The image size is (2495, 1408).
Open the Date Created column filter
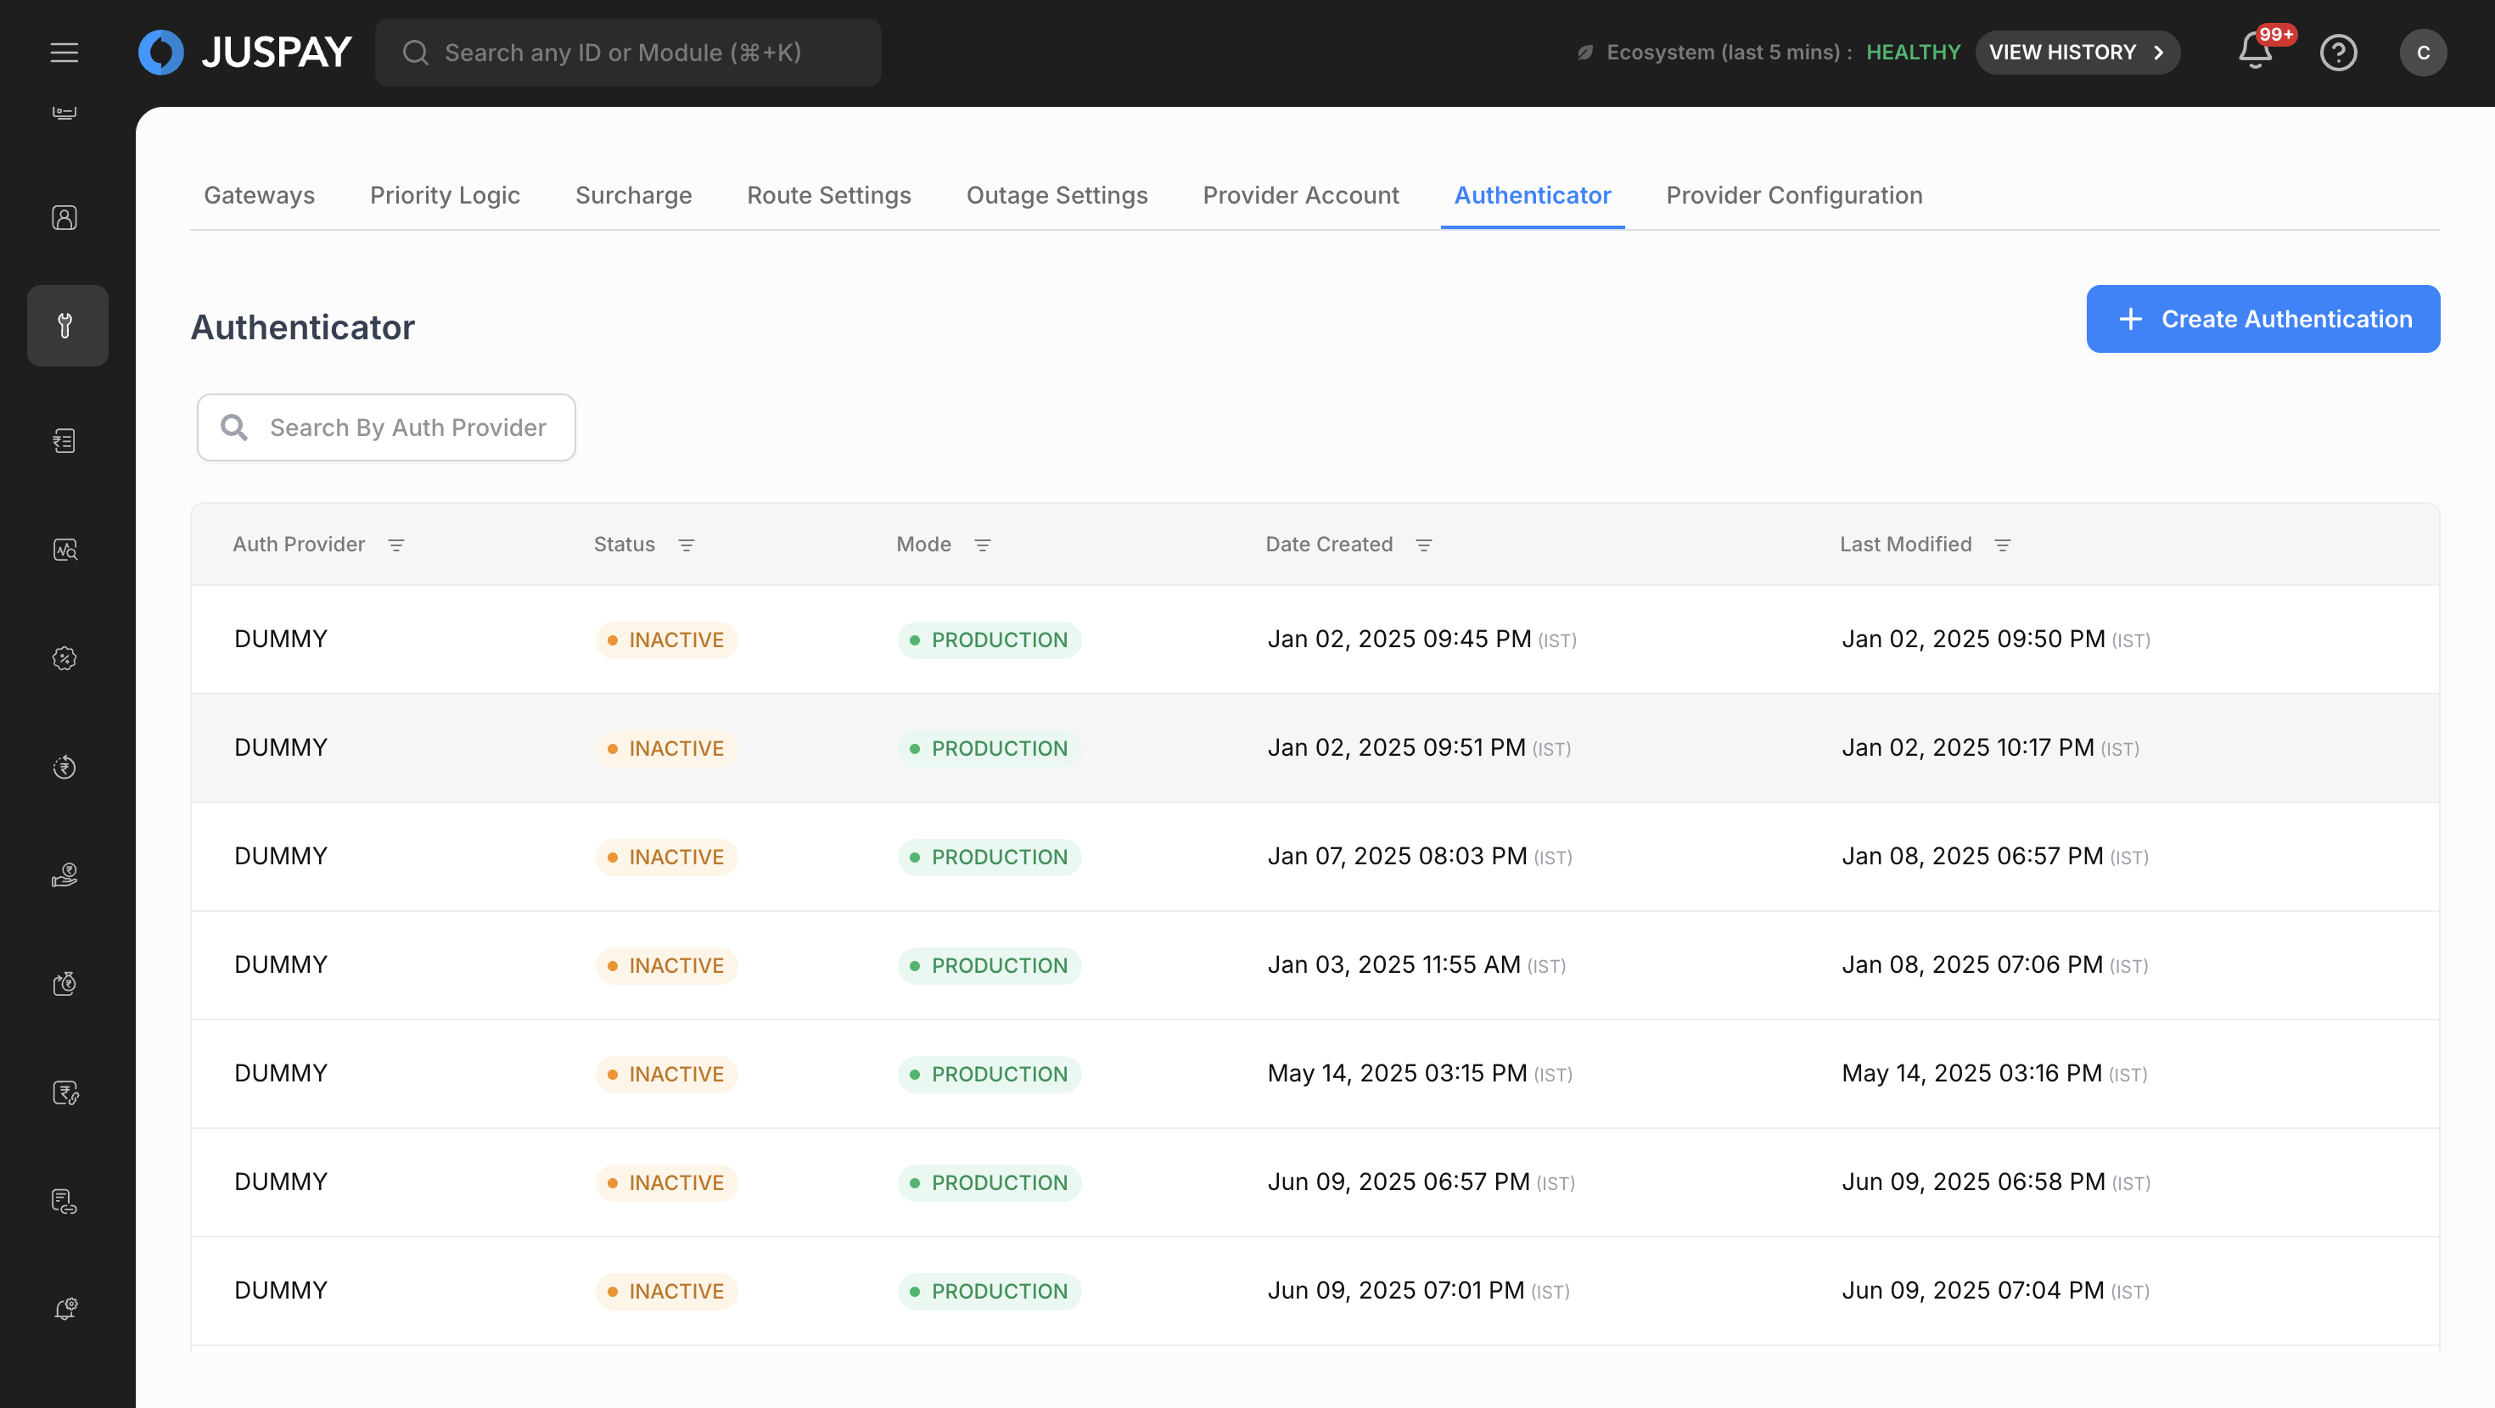click(1424, 545)
